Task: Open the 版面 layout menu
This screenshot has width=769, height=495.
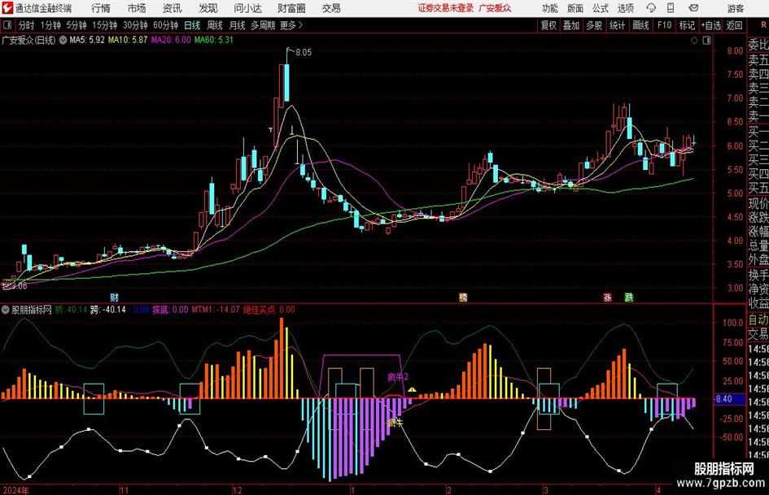Action: click(x=575, y=8)
